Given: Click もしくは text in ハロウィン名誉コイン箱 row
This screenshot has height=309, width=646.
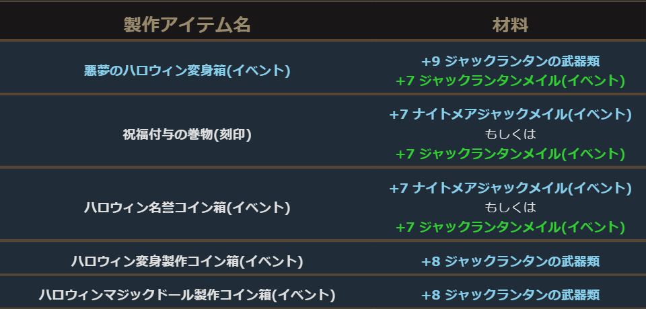Looking at the screenshot, I should pyautogui.click(x=510, y=208).
